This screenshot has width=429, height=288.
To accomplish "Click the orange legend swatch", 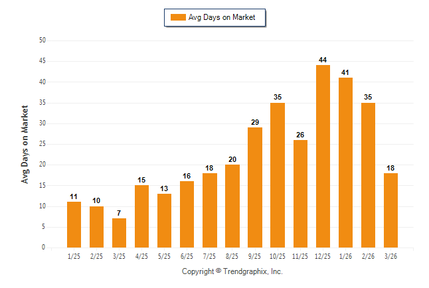I will [178, 17].
